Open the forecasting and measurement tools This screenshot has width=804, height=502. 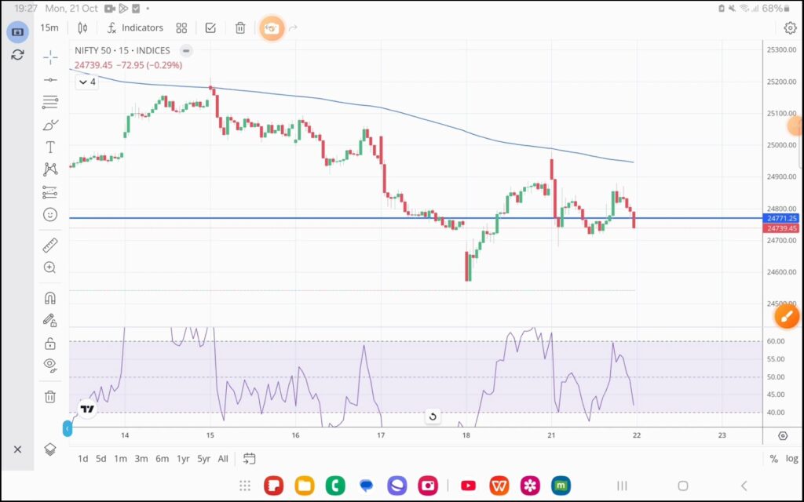pos(50,192)
